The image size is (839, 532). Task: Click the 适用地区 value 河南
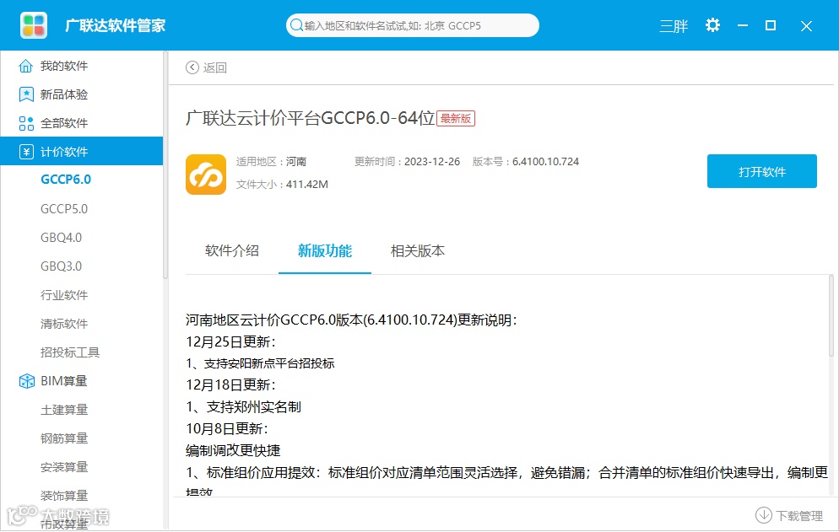click(296, 162)
